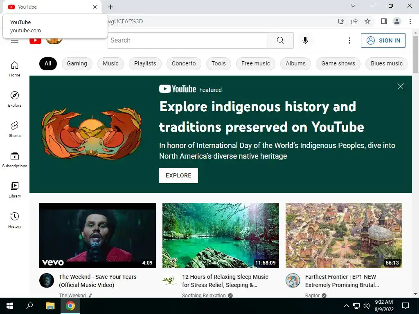Open The Weeknd Save Your Tears thumbnail
Viewport: 419px width, 314px height.
pos(97,235)
